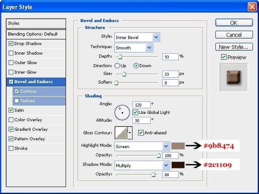Click the highlight Opacity slider handle
This screenshot has width=259, height=194.
(x=158, y=155)
